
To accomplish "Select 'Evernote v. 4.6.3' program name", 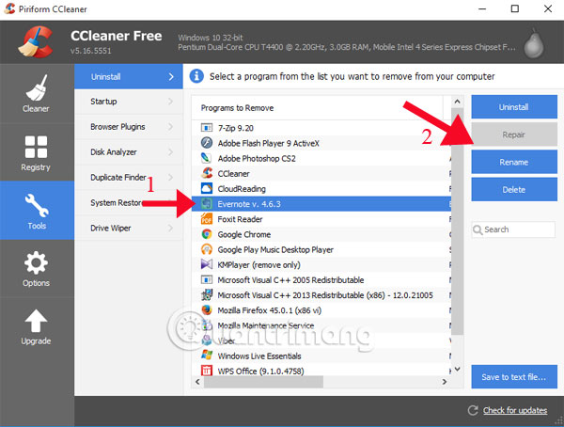I will [x=249, y=204].
